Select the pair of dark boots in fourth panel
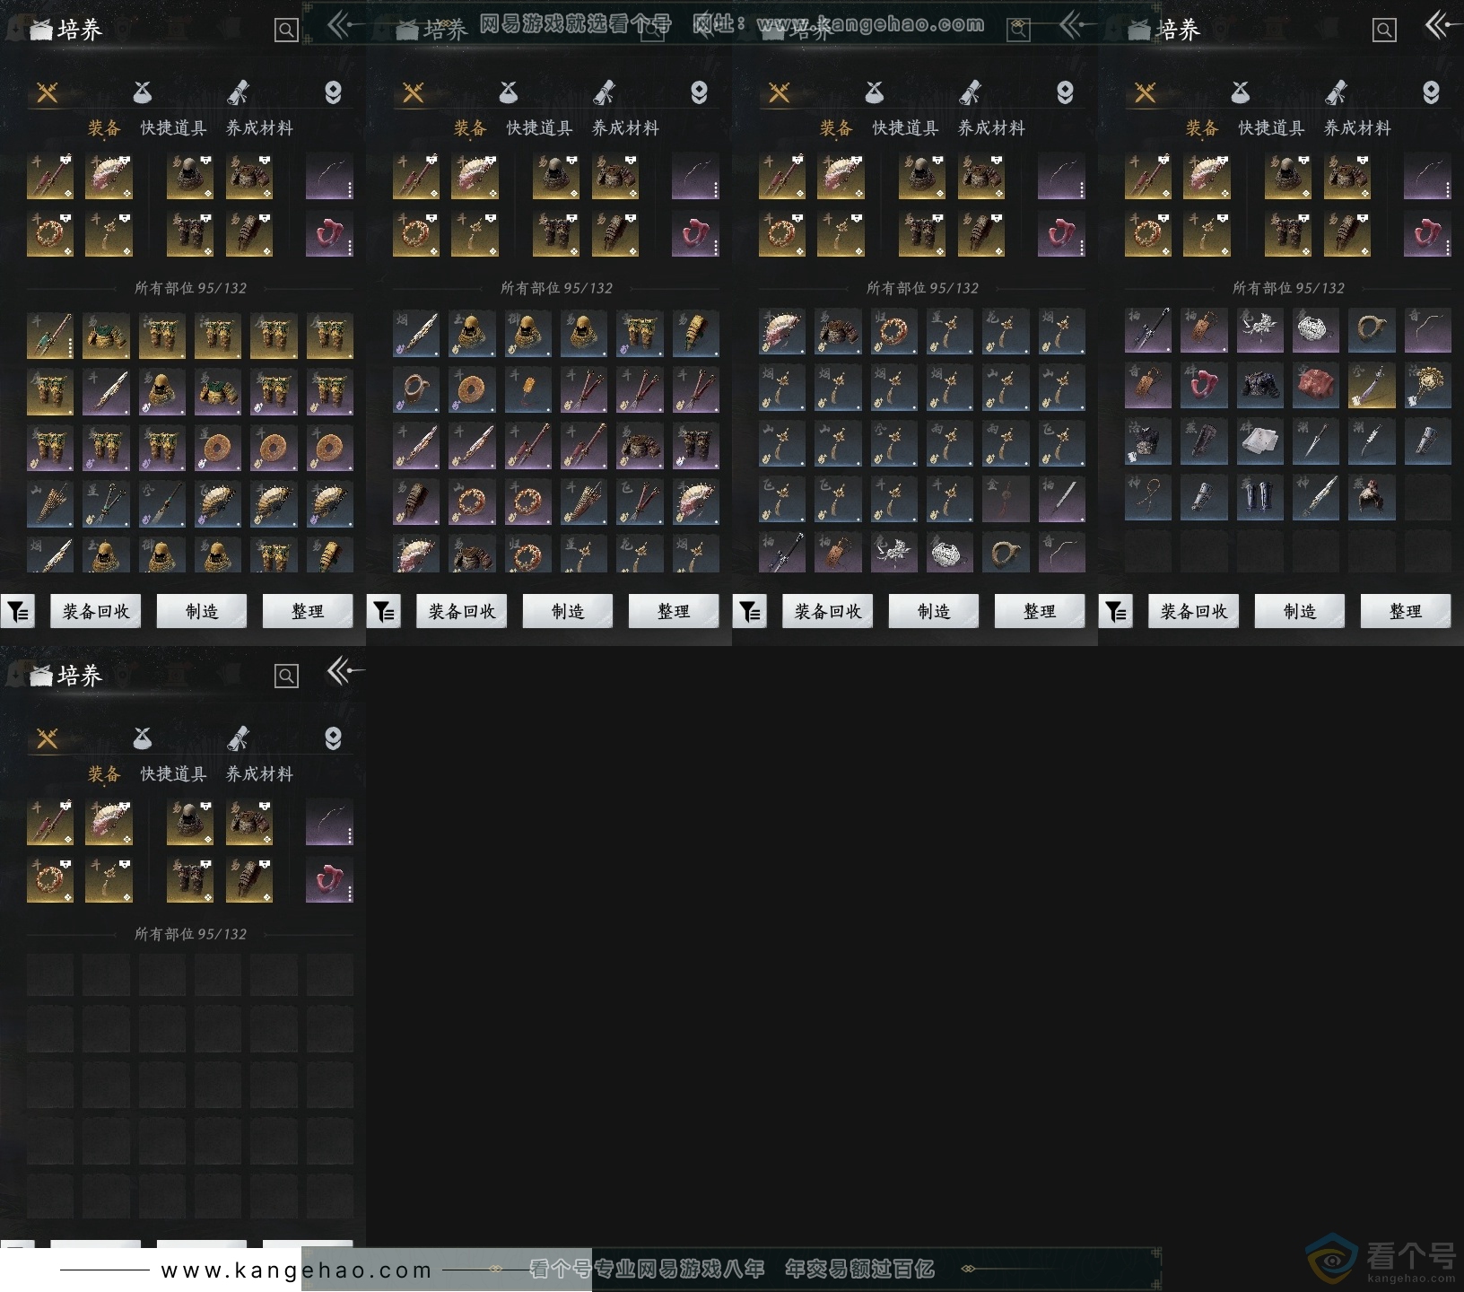 1259,497
